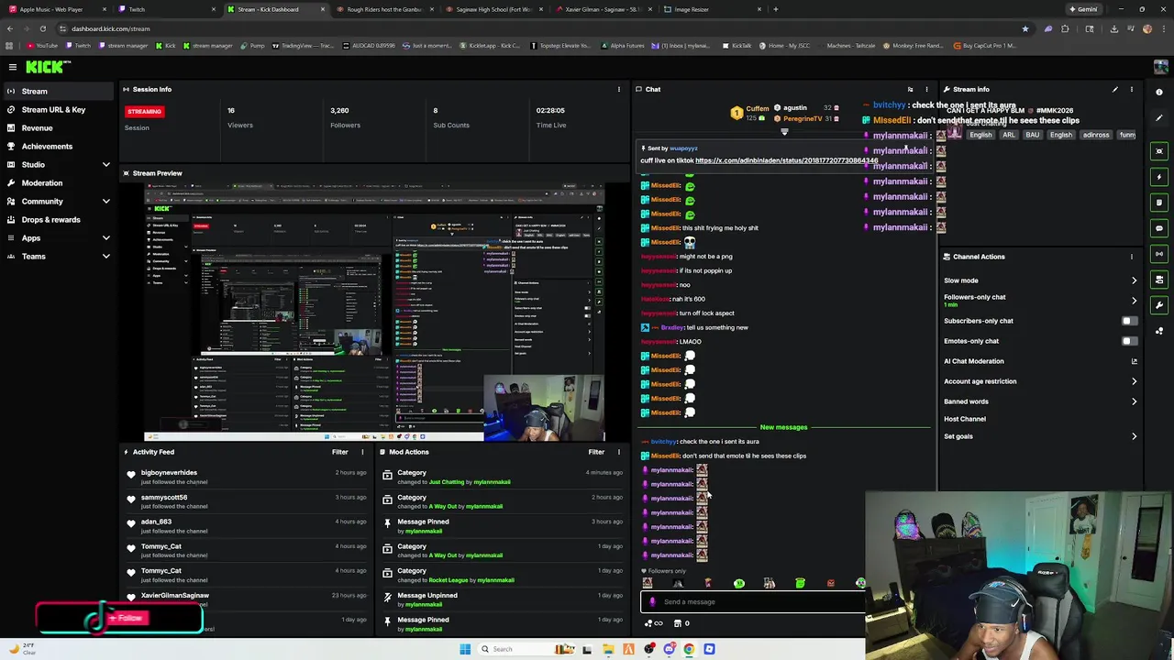Click the ARL stream tag
Screen dimensions: 1174x660
pyautogui.click(x=1009, y=135)
